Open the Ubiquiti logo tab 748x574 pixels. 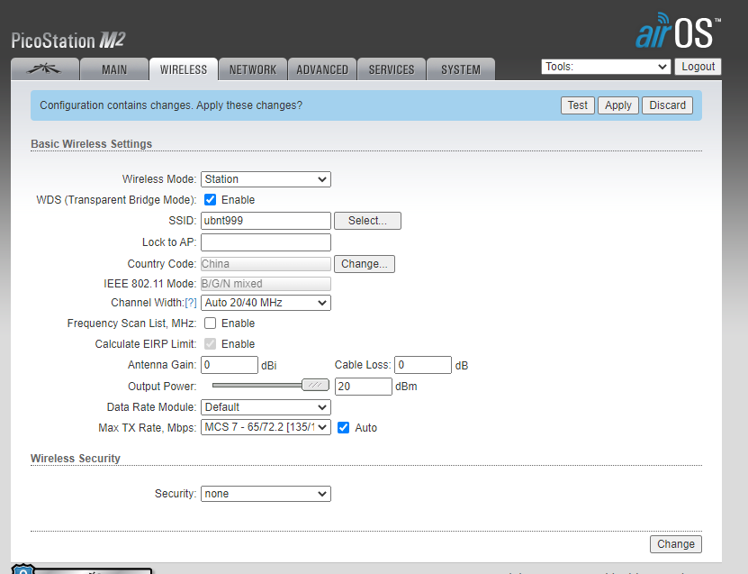pyautogui.click(x=45, y=69)
